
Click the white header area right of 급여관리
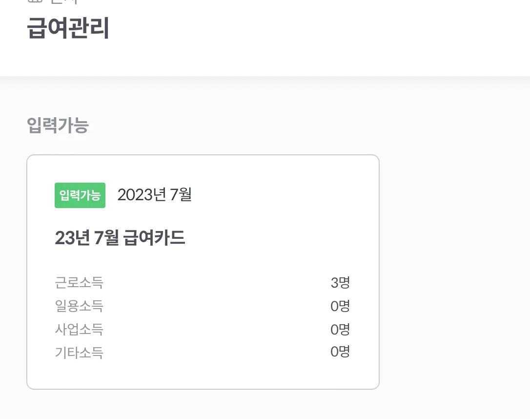pyautogui.click(x=317, y=29)
